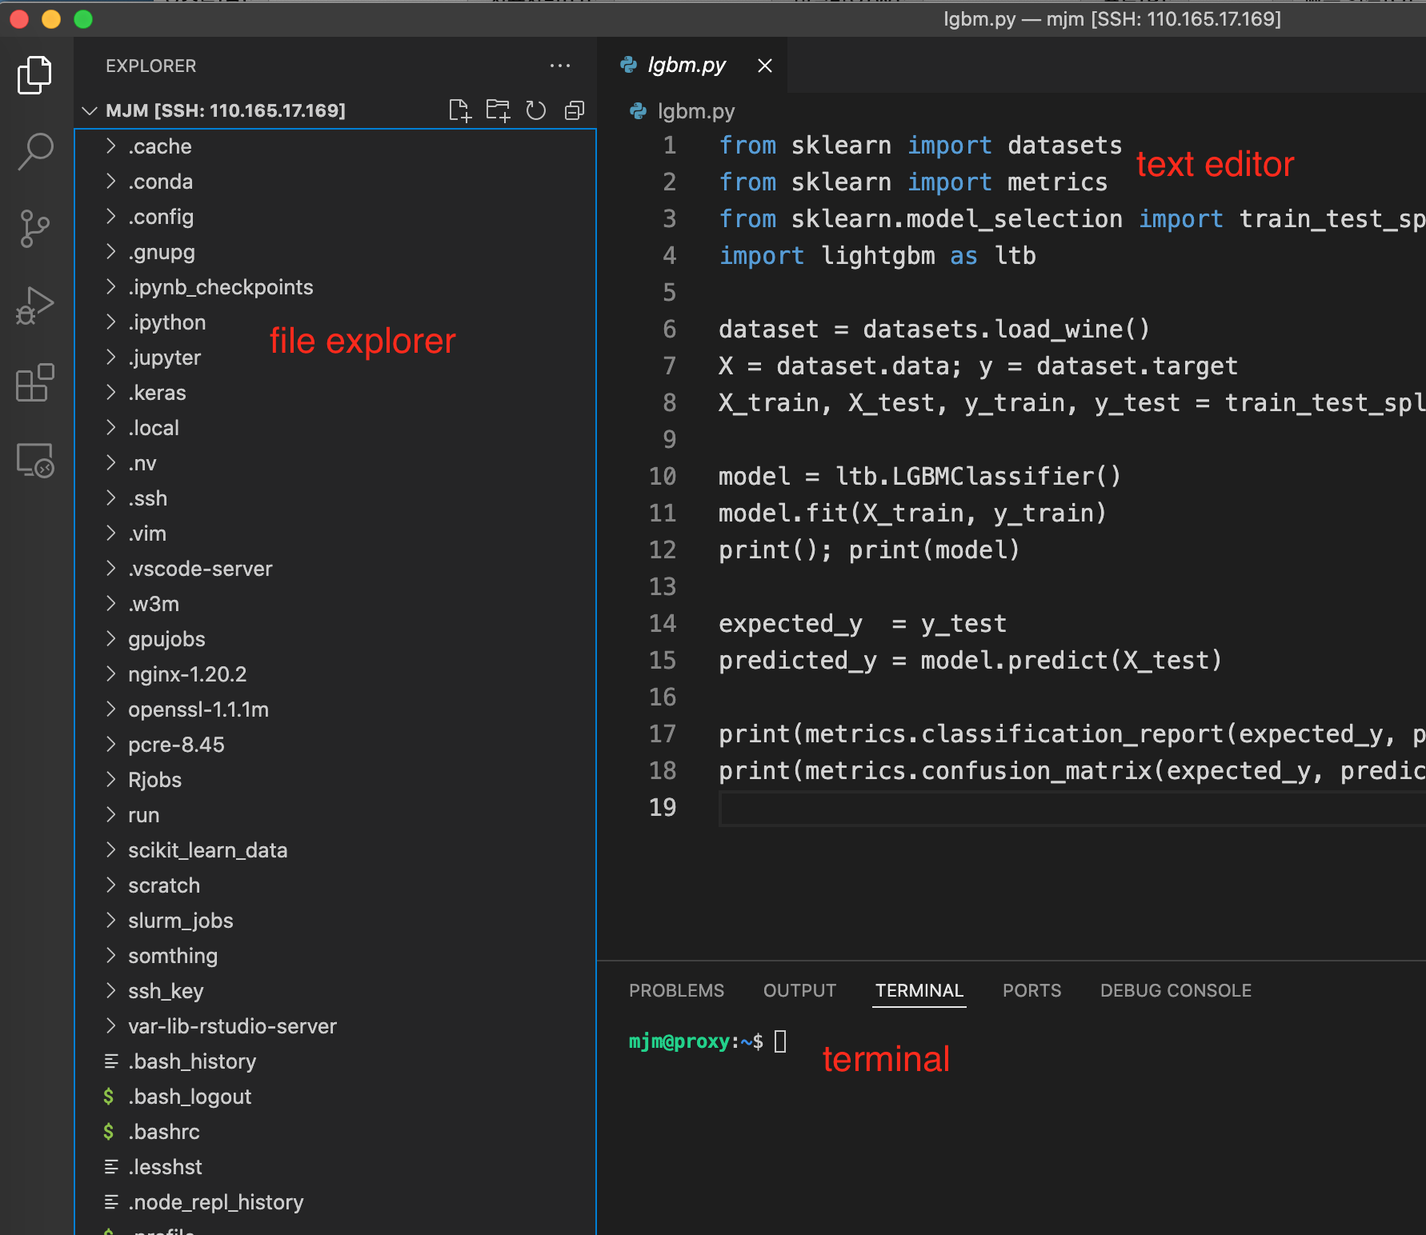Open the Run and Debug view

click(x=35, y=304)
